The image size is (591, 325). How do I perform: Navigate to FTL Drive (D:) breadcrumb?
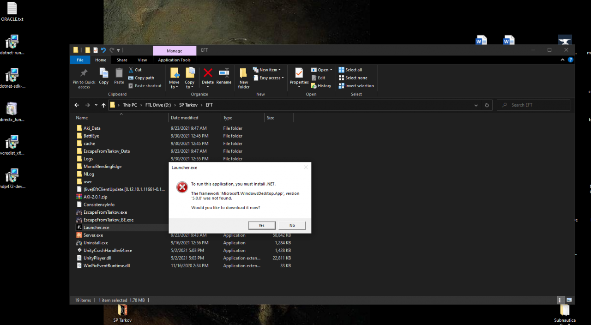[x=158, y=105]
